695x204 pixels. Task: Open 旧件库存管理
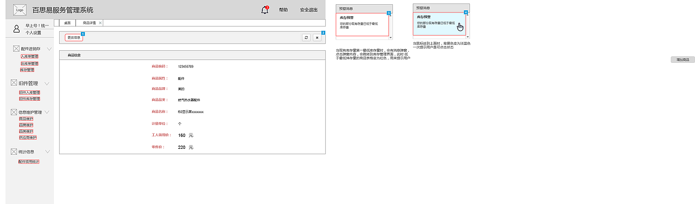(x=29, y=99)
